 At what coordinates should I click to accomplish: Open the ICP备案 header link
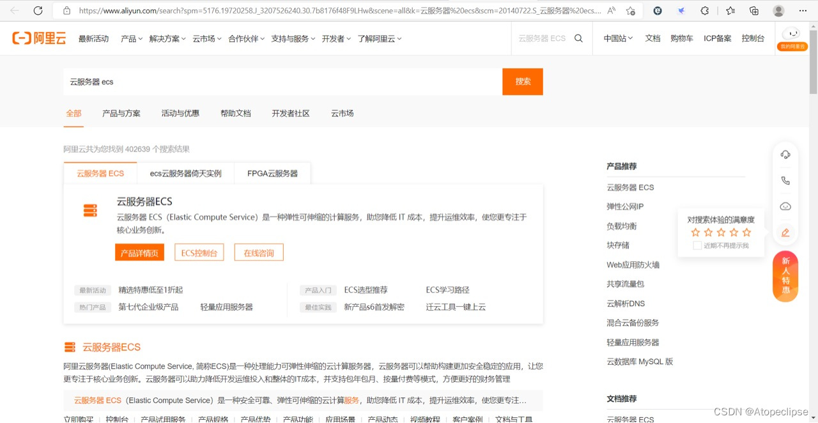pos(718,38)
